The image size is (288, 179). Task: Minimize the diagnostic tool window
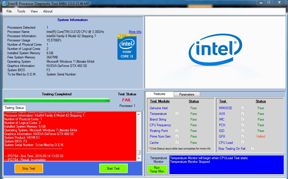261,2
